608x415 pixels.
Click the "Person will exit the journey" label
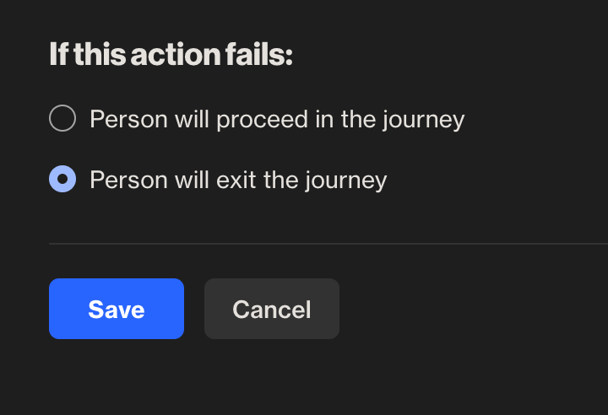(238, 180)
